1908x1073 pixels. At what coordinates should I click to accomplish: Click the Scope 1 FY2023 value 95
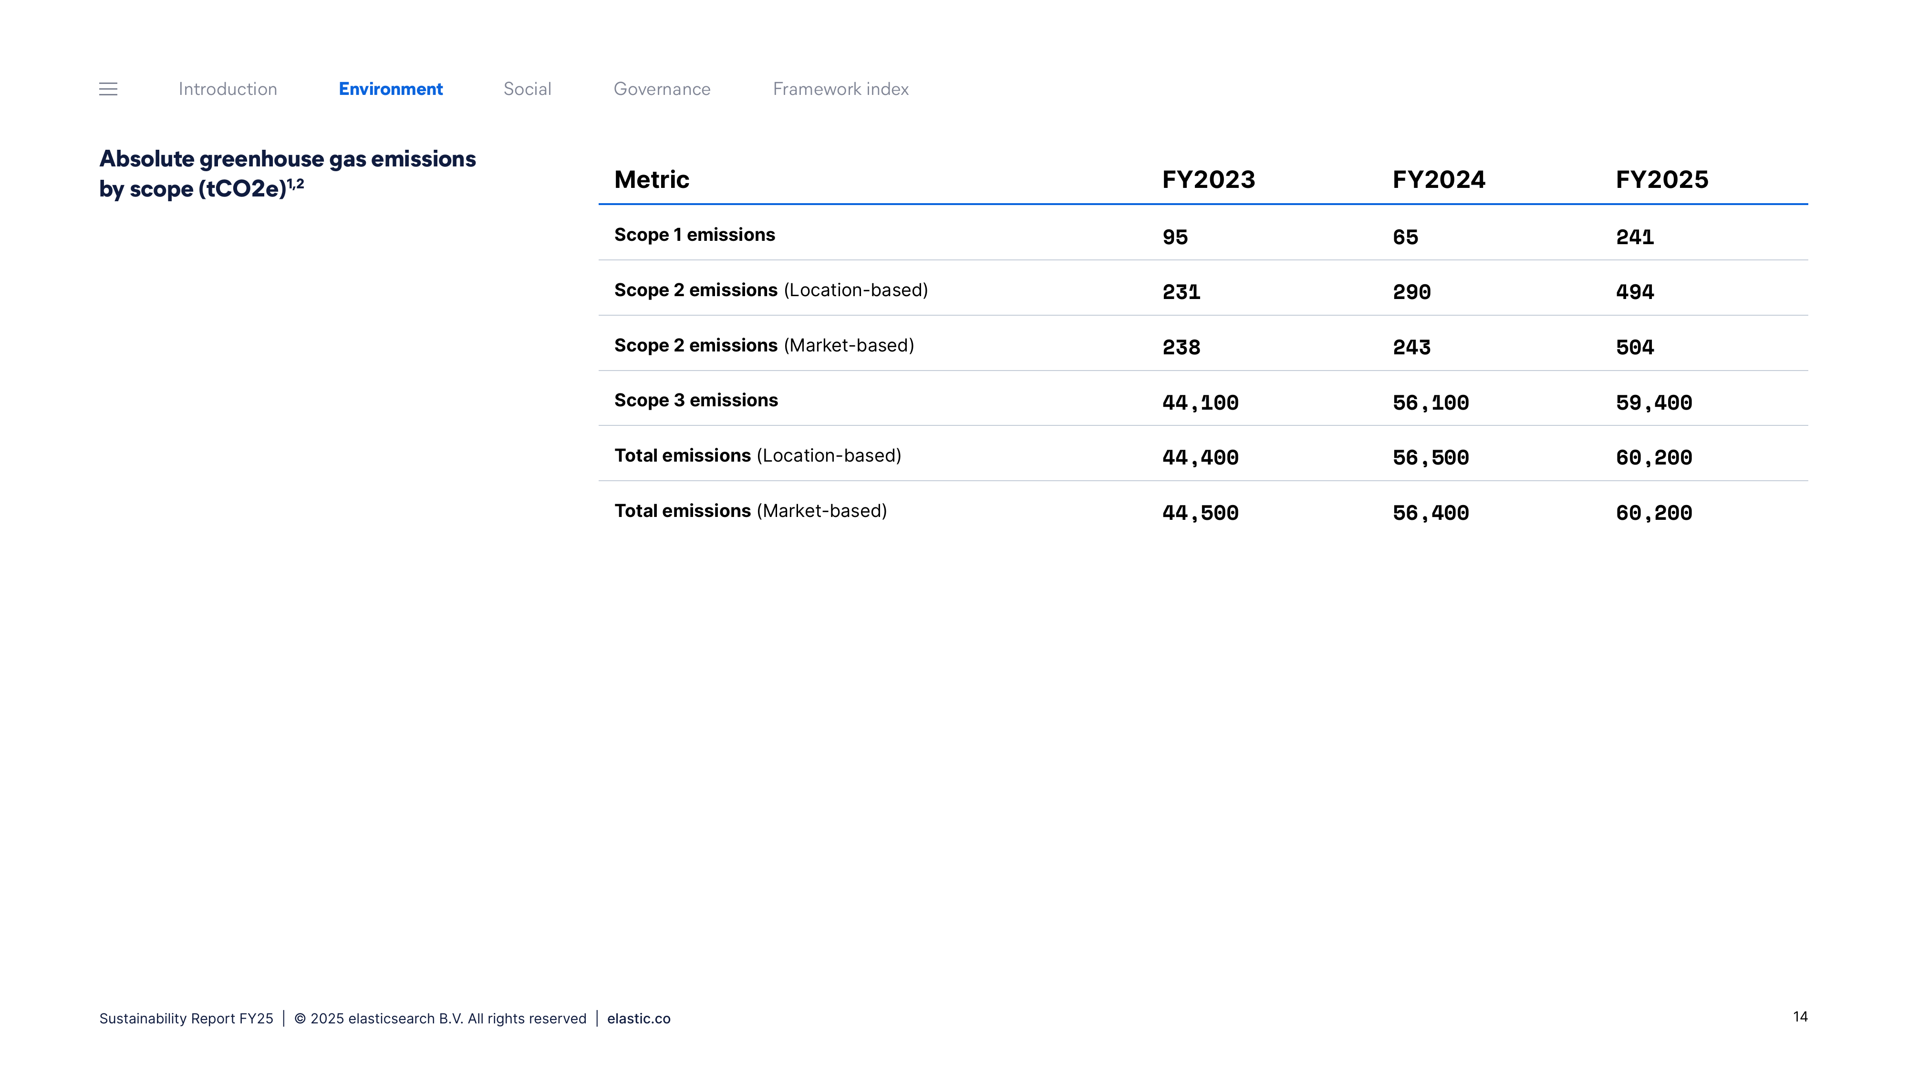coord(1175,237)
